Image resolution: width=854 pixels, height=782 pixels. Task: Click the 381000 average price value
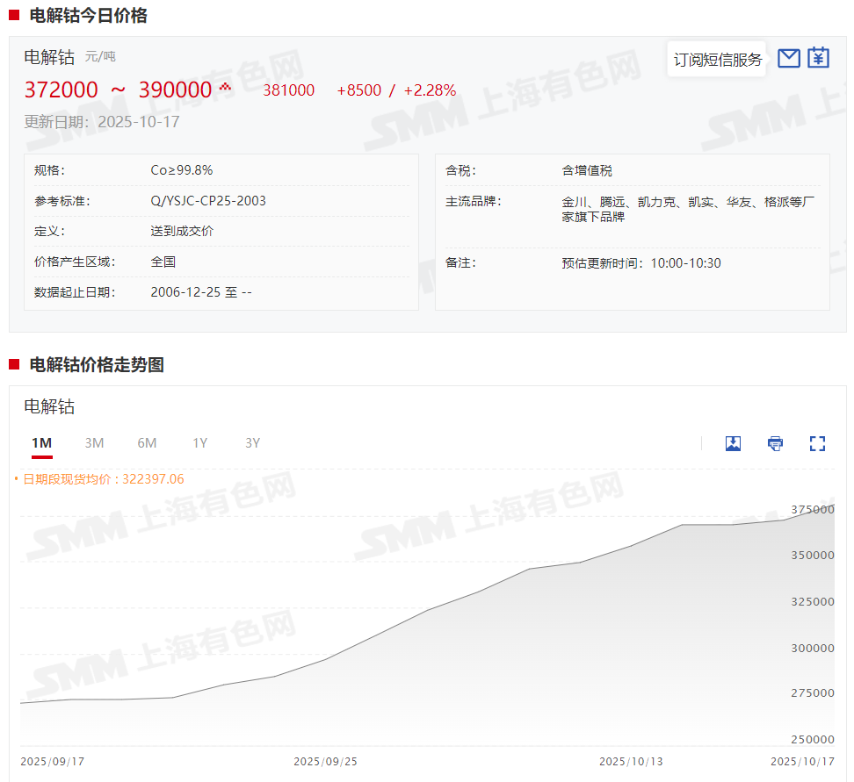pos(288,90)
